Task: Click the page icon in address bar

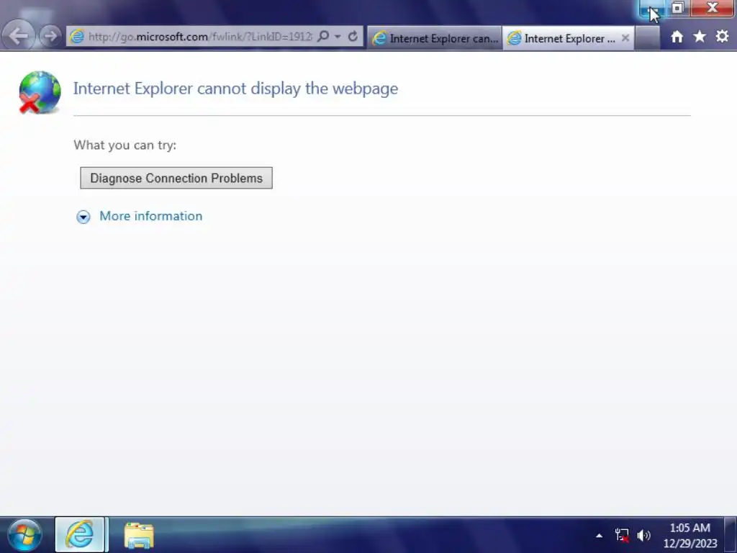Action: [77, 37]
